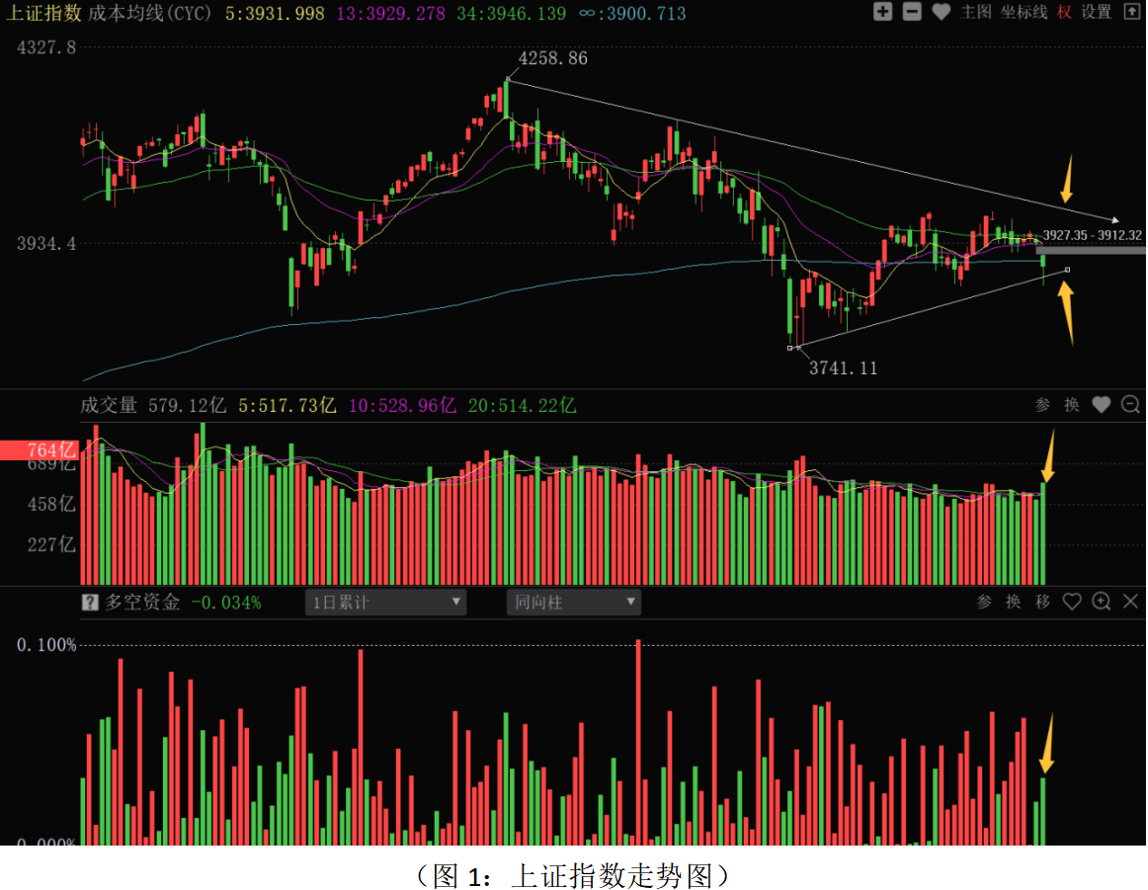Click the 成本均线(CYC) indicator name

[x=149, y=13]
